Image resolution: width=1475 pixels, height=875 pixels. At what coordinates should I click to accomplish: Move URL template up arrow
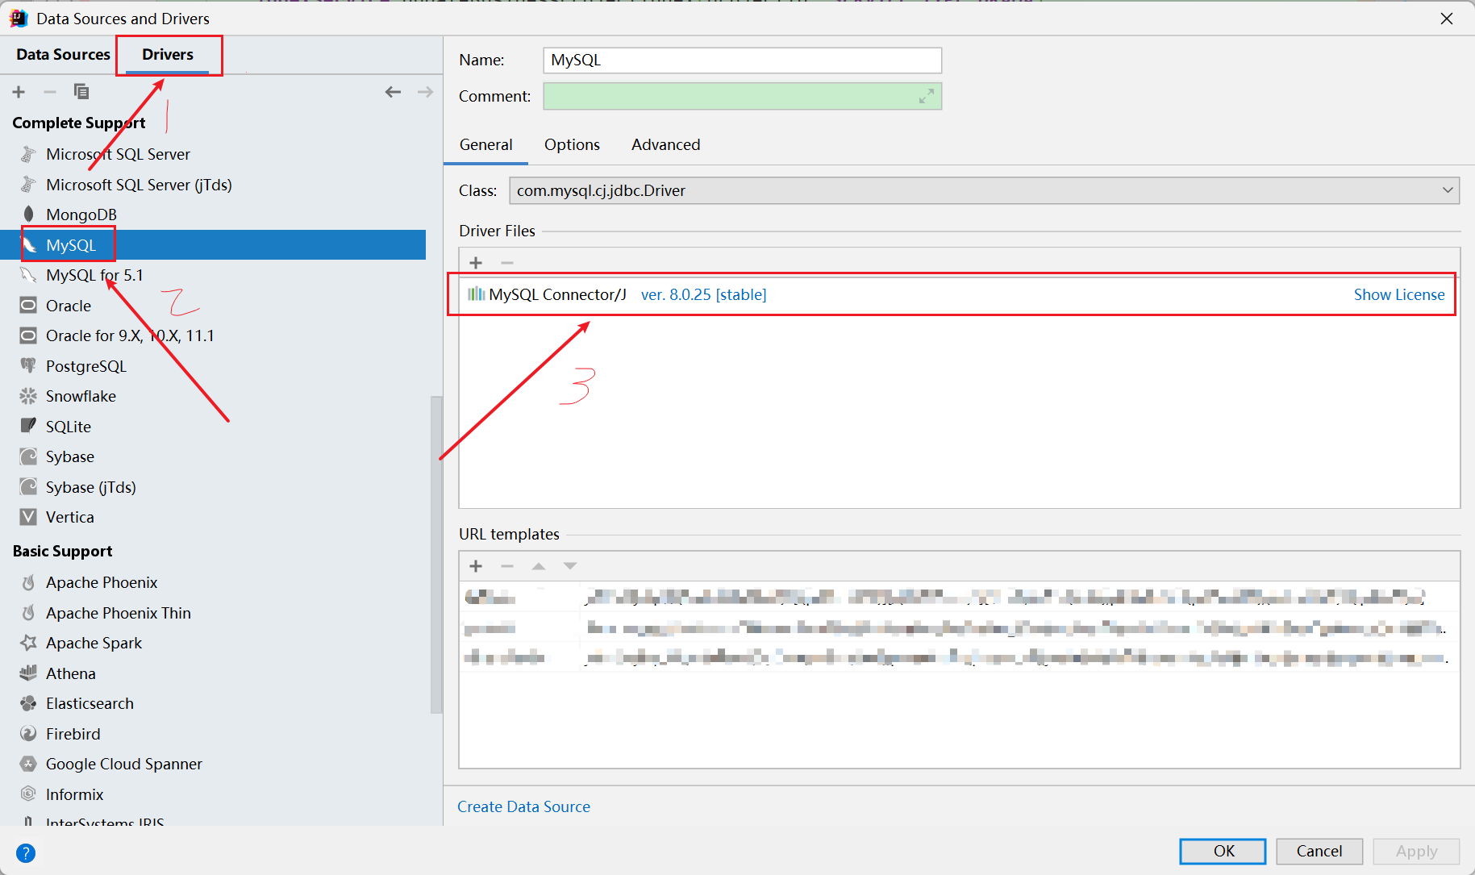539,566
